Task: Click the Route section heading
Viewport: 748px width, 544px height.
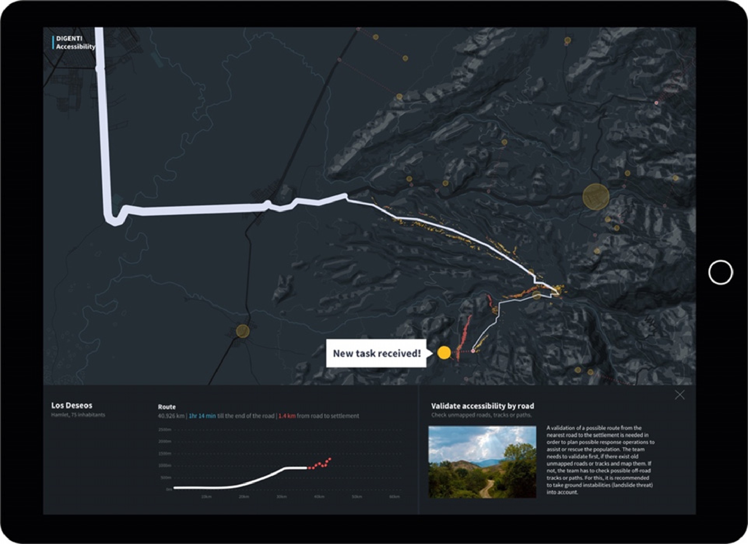Action: tap(167, 407)
